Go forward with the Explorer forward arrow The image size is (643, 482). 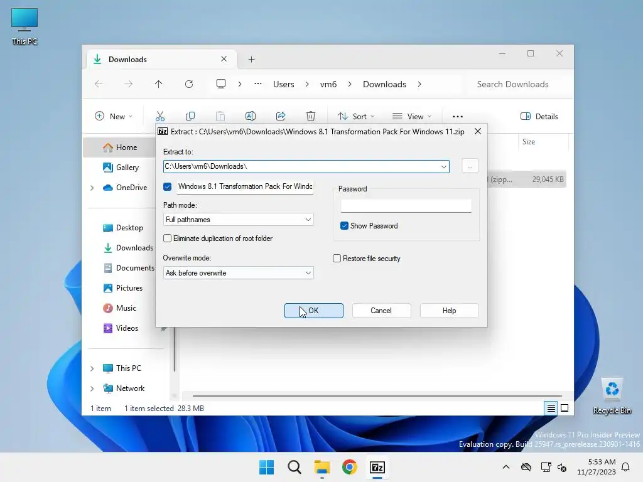(x=128, y=84)
